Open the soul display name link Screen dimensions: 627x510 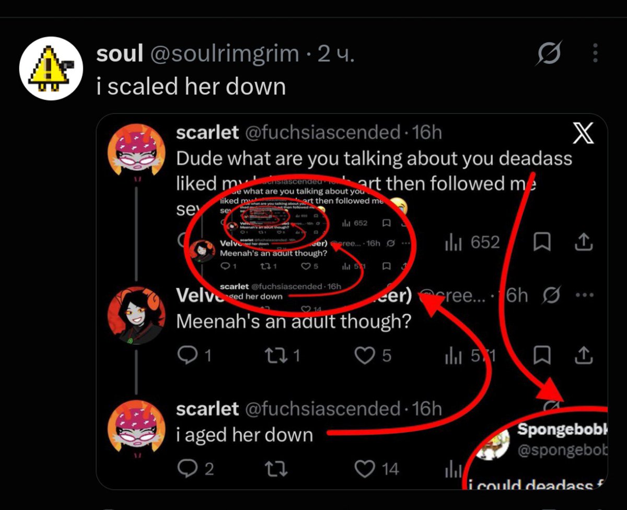pyautogui.click(x=120, y=54)
